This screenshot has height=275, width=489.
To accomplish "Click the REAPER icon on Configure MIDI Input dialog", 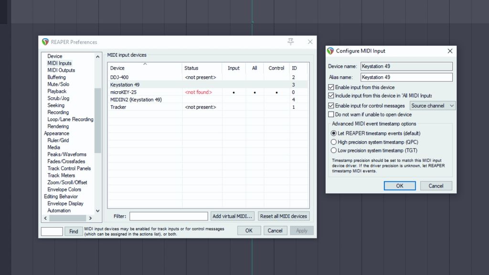I will coord(330,51).
